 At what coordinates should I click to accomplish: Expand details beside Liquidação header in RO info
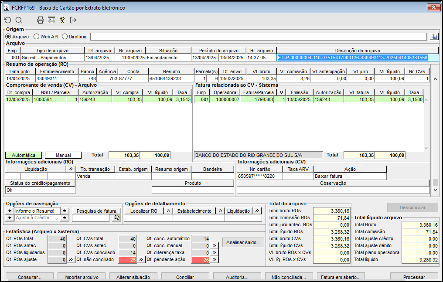(x=71, y=169)
